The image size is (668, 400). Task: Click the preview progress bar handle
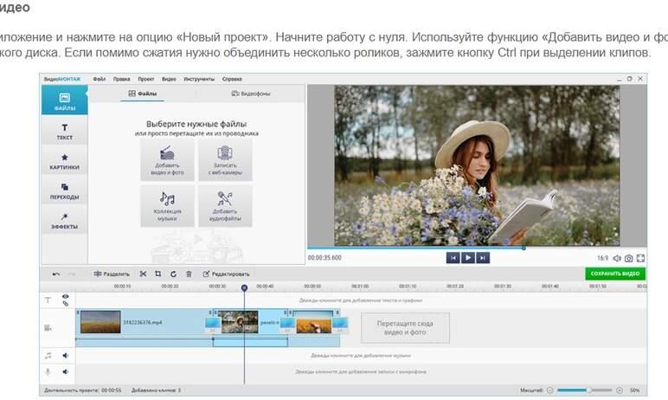click(x=523, y=248)
